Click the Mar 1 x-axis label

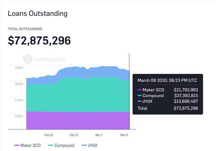click(x=99, y=135)
